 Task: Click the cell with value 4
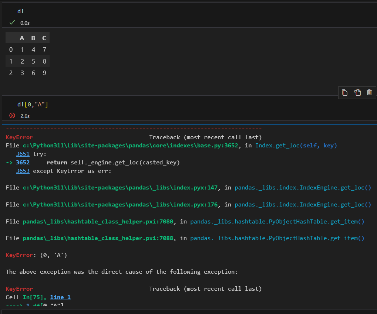(x=33, y=50)
